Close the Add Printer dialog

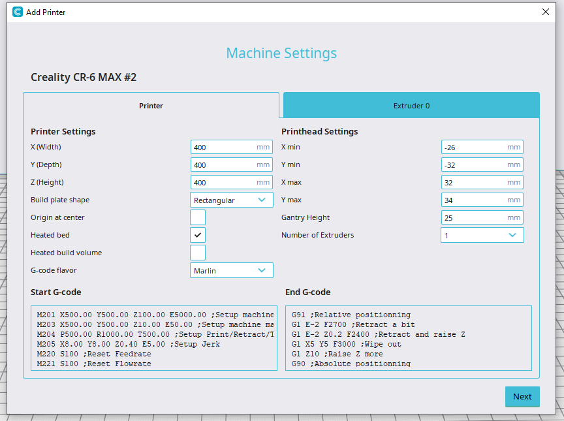545,12
